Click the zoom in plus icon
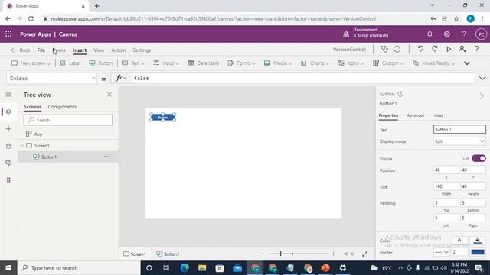 (334, 254)
